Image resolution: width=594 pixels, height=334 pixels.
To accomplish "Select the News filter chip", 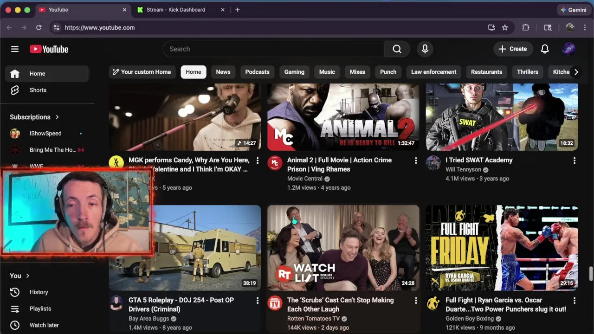I will click(223, 72).
